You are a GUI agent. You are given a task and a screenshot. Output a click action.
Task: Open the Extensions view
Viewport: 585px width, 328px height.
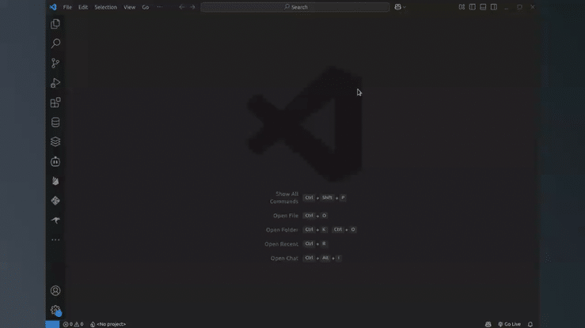click(55, 103)
